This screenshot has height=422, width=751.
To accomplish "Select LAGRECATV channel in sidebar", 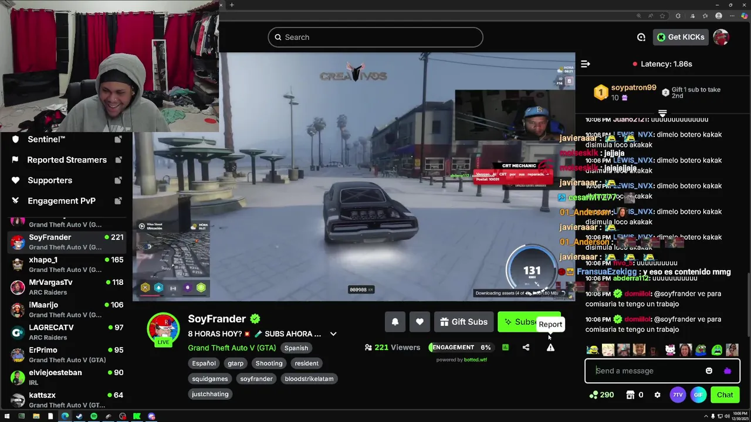I will click(68, 332).
